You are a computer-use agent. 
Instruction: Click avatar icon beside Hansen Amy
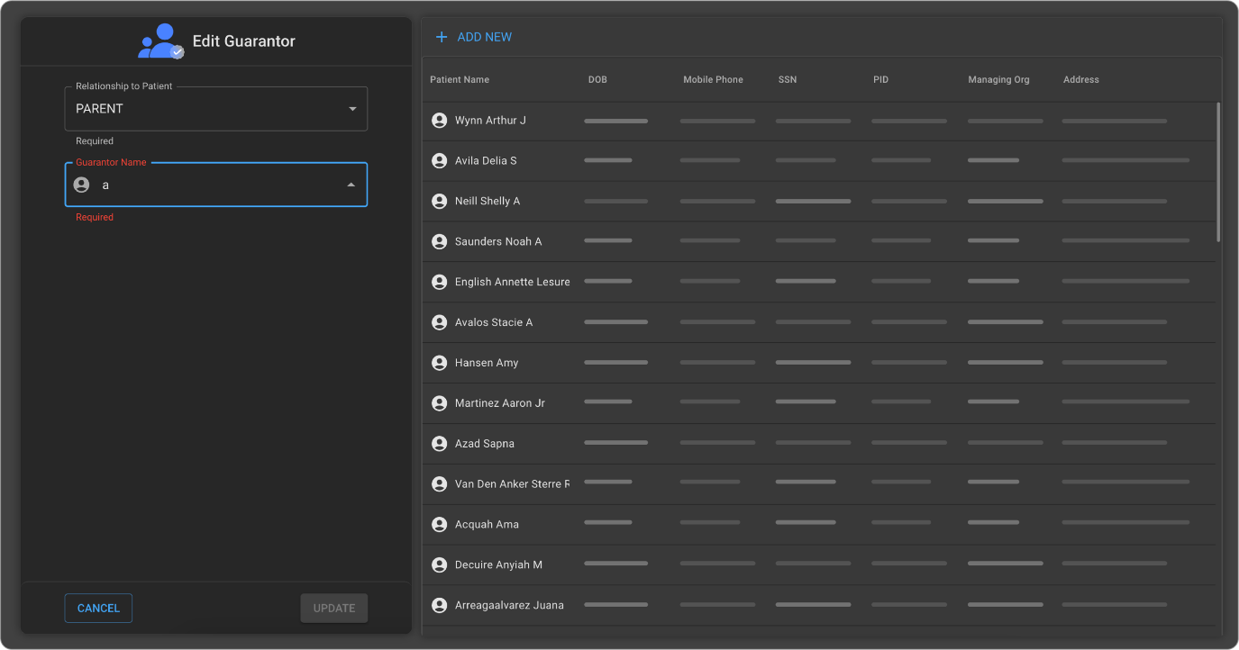point(440,363)
